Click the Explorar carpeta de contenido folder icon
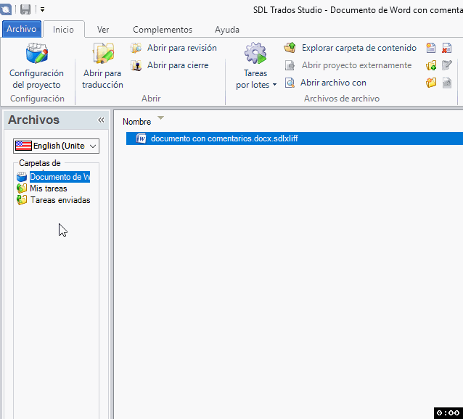Viewport: 463px width, 419px height. (x=290, y=47)
